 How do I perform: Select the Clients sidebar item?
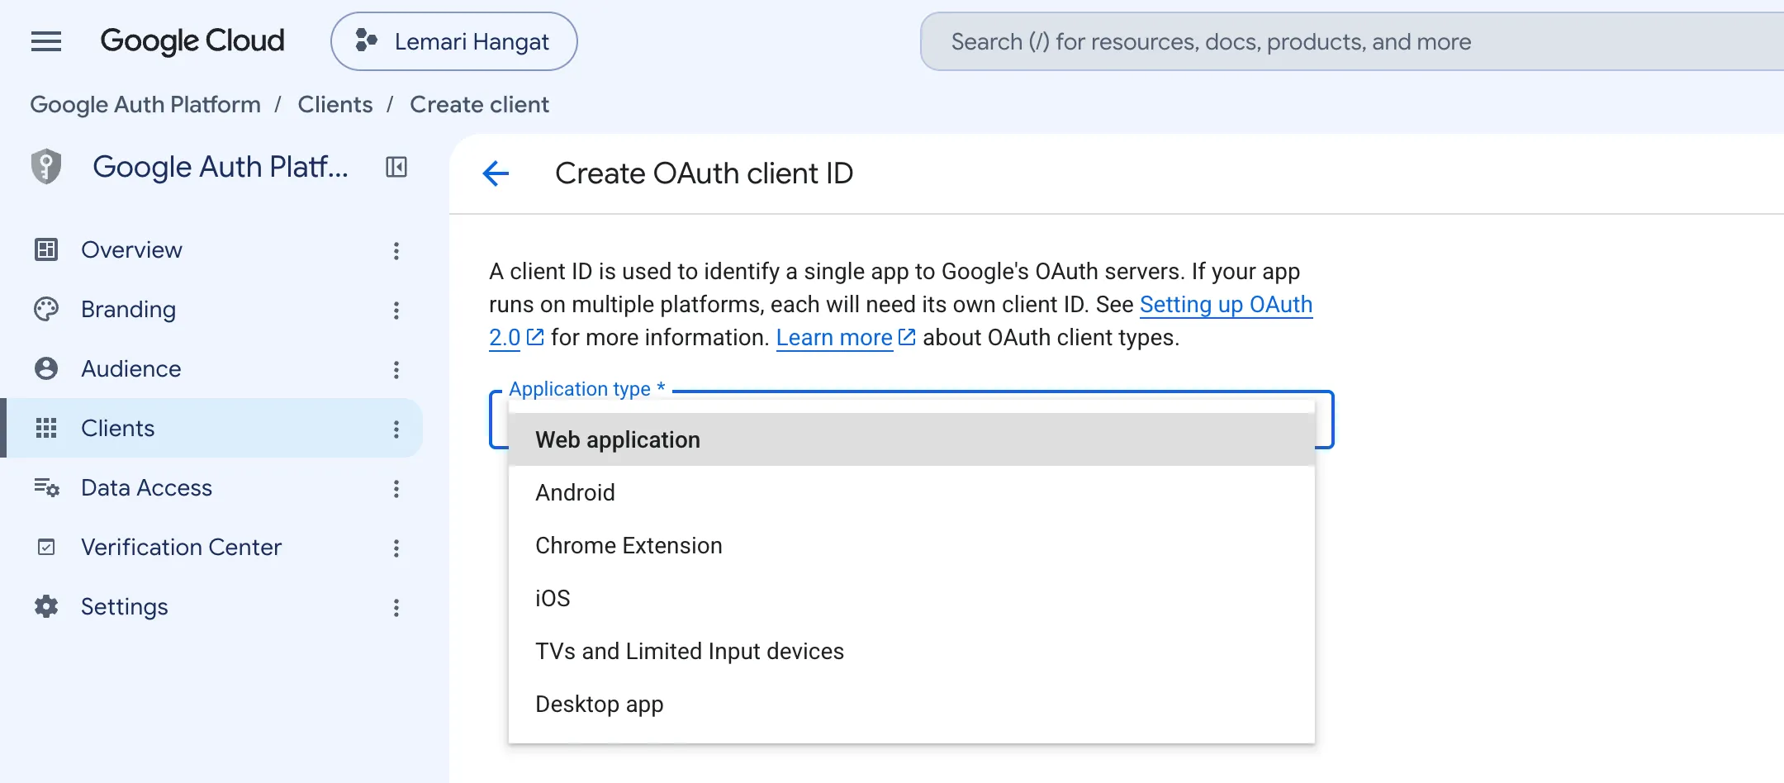211,428
